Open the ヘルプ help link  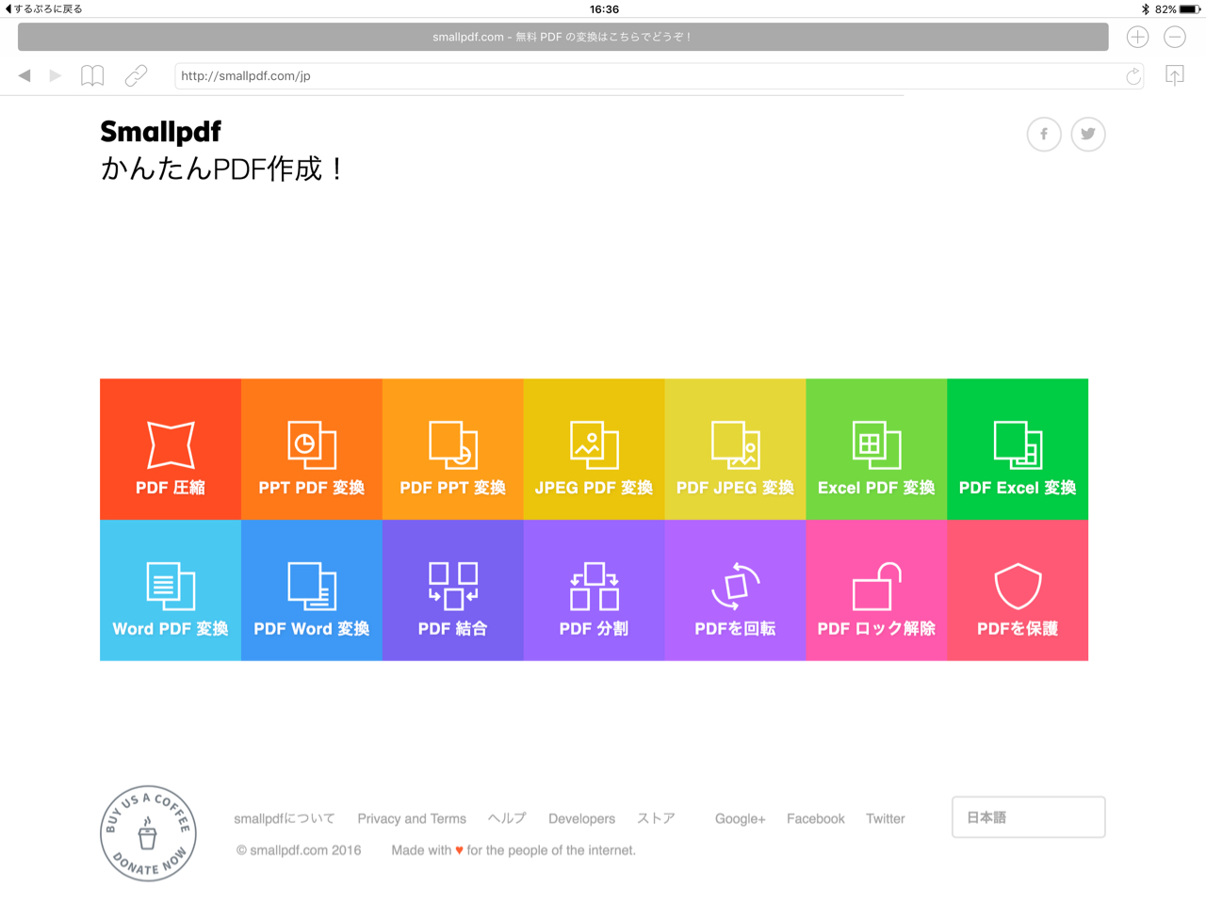[x=507, y=818]
